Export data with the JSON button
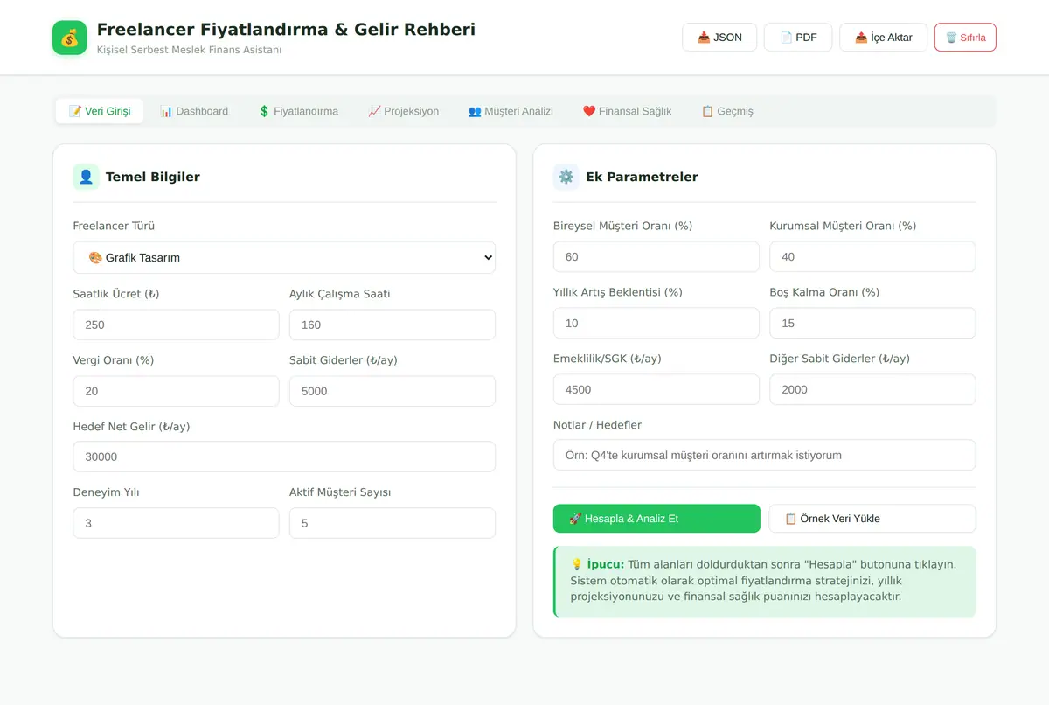Image resolution: width=1049 pixels, height=705 pixels. click(x=719, y=38)
